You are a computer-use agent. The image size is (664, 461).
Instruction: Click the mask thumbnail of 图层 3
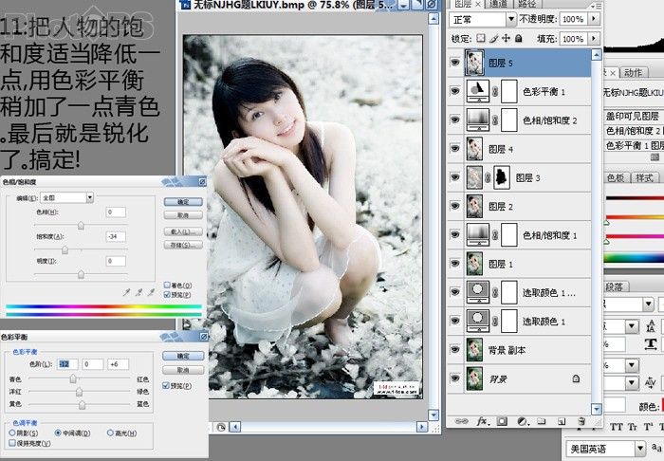tap(502, 177)
